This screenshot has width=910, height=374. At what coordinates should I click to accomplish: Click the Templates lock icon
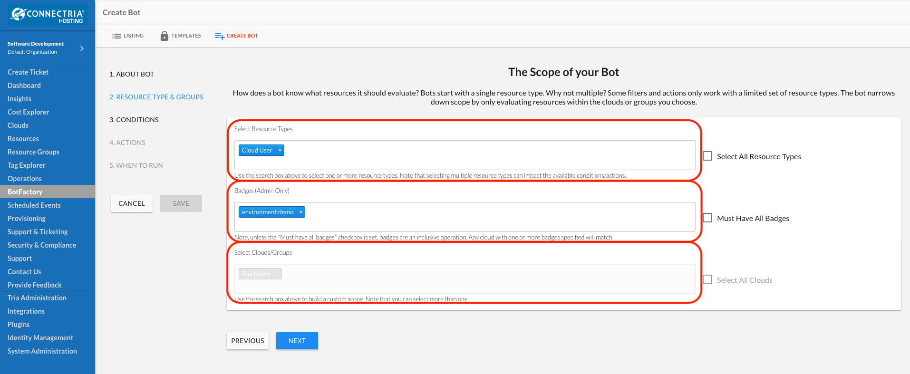click(165, 36)
